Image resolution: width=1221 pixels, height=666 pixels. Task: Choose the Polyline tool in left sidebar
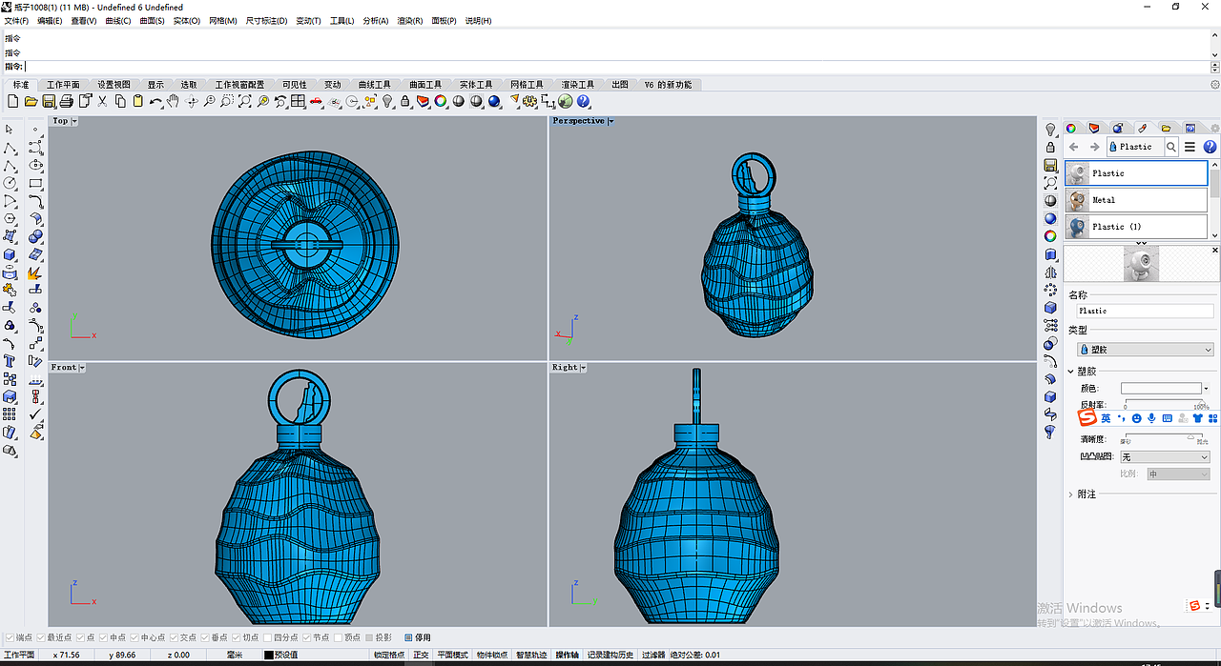click(10, 148)
